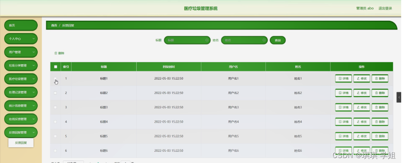Image resolution: width=402 pixels, height=163 pixels.
Task: Click 删除 for row 标题4
Action: click(380, 122)
